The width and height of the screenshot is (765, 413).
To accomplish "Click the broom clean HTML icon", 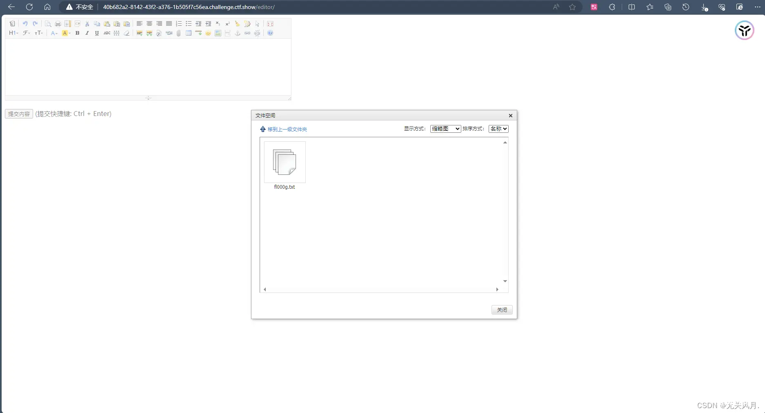I will pos(238,24).
